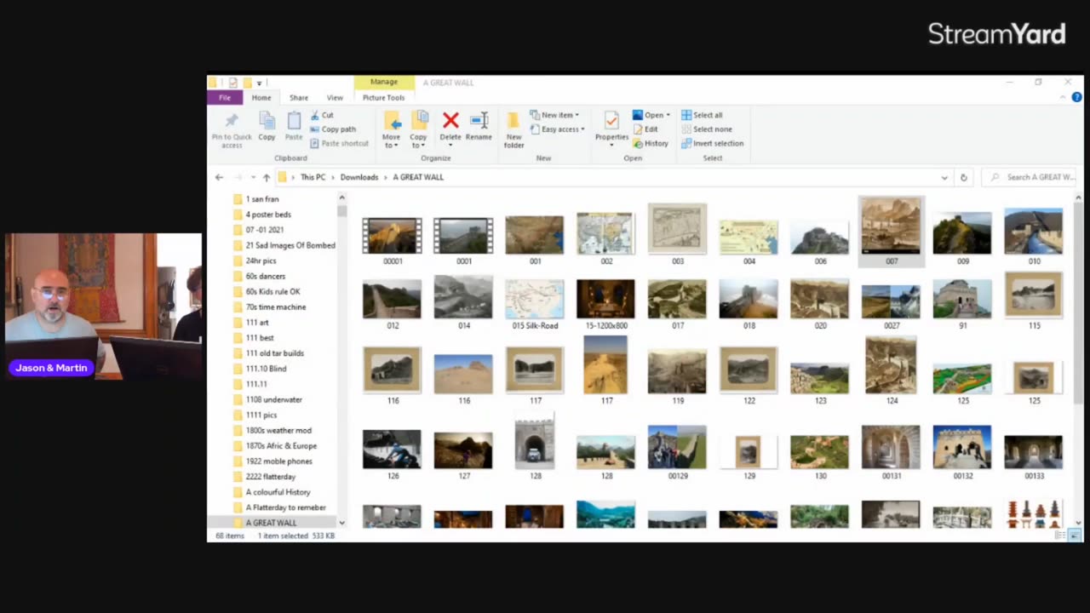Pin the folder to Quick access
The height and width of the screenshot is (613, 1090).
tap(232, 129)
